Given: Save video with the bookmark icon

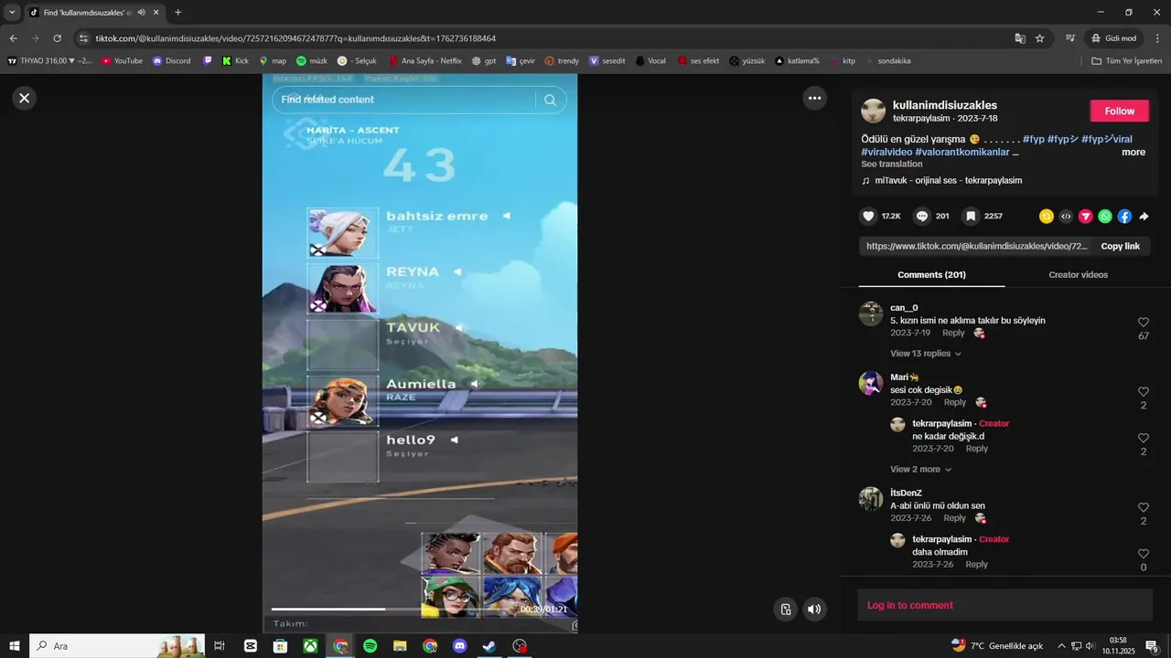Looking at the screenshot, I should coord(972,217).
